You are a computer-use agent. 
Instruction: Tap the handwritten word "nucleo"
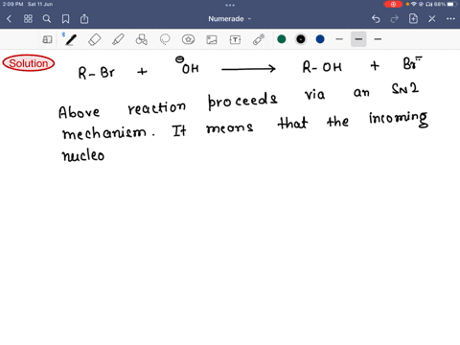click(83, 154)
